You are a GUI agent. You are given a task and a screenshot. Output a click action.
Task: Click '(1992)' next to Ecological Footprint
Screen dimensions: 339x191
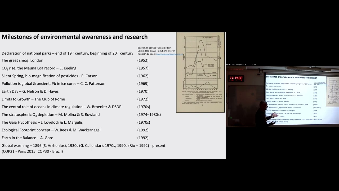(x=143, y=130)
